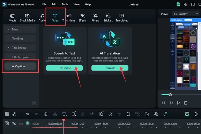This screenshot has width=201, height=134.
Task: Click the play-frame-forward button
Action: tap(171, 103)
